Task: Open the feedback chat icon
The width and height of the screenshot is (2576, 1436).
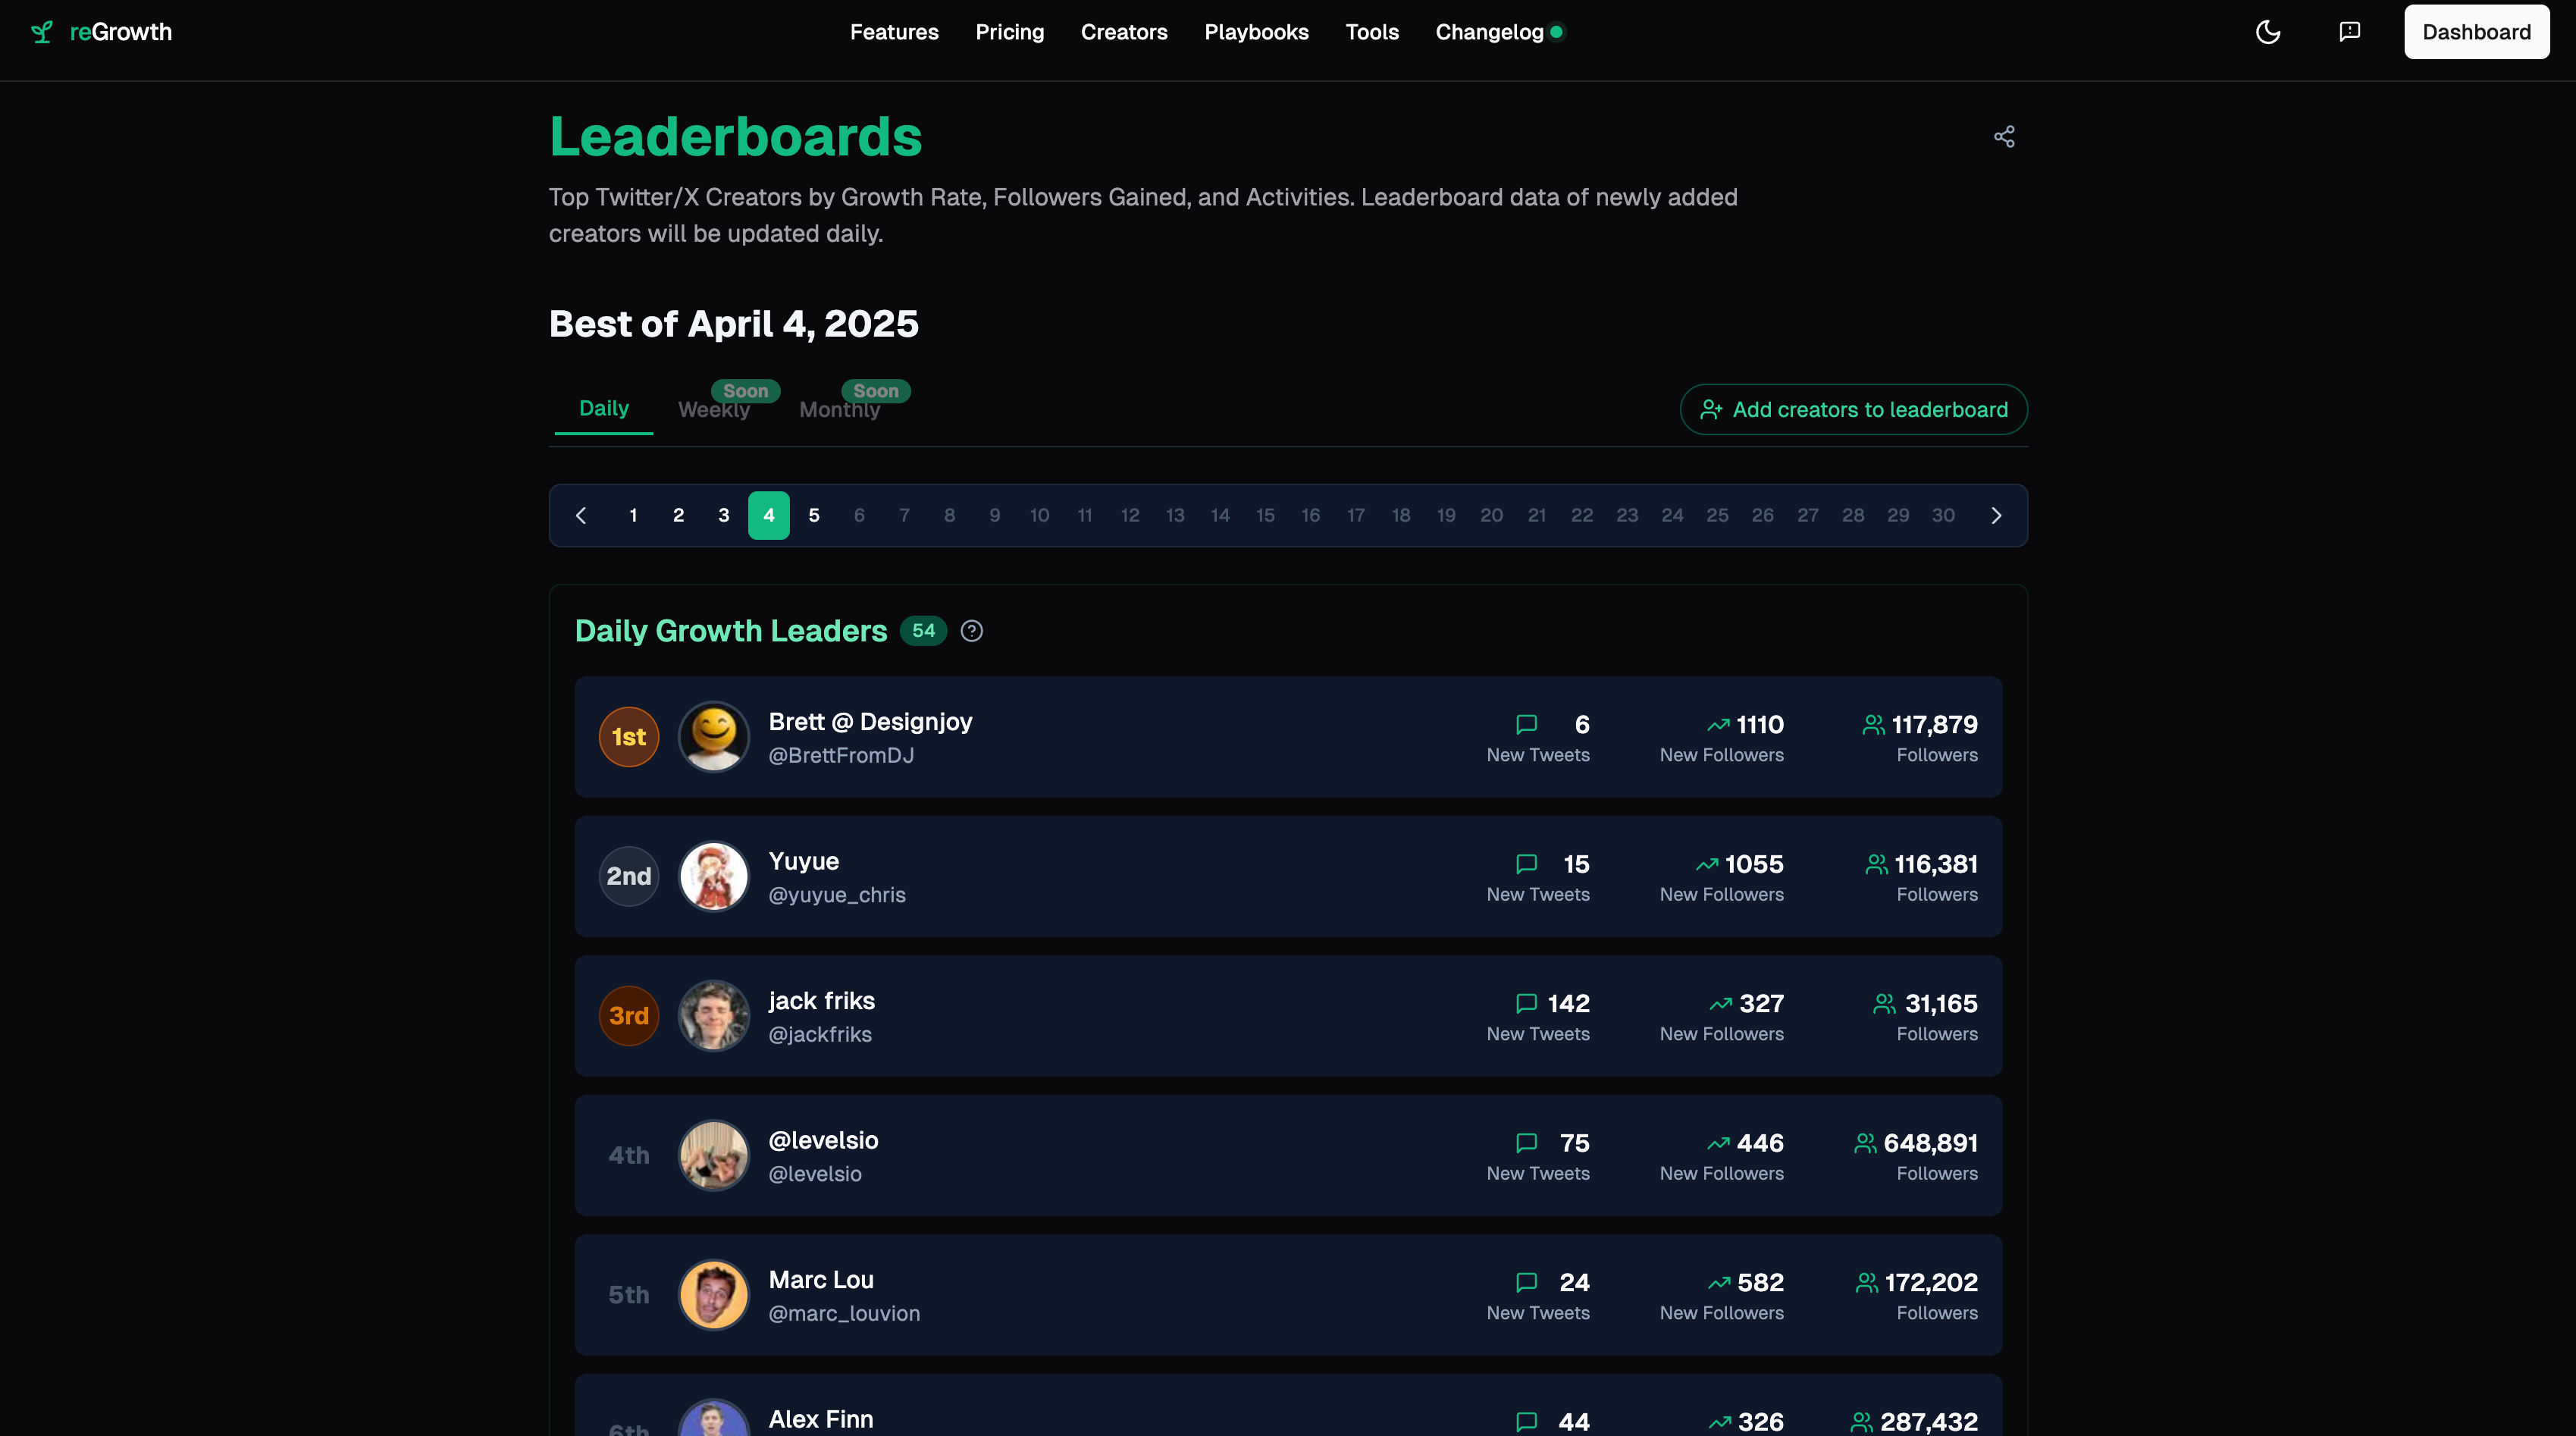Action: 2349,32
